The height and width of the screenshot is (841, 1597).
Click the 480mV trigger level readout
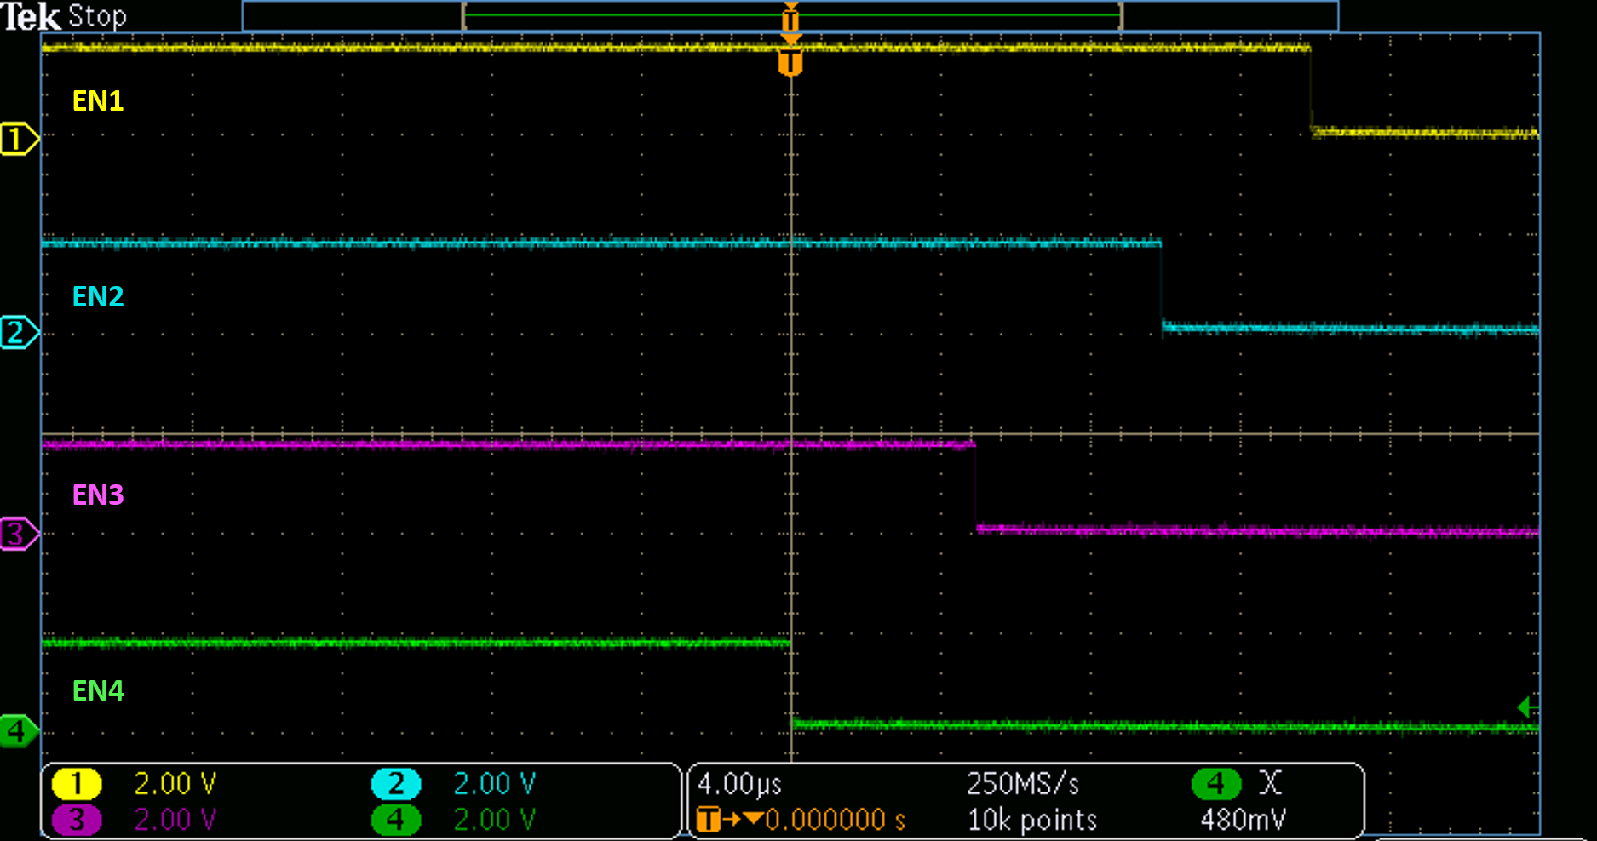point(1243,820)
